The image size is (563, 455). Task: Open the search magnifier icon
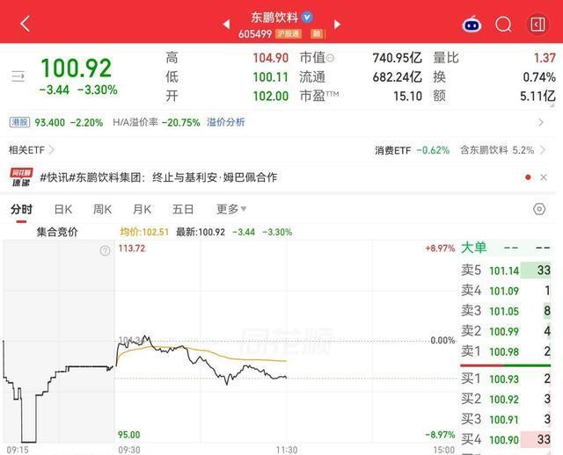pyautogui.click(x=503, y=25)
